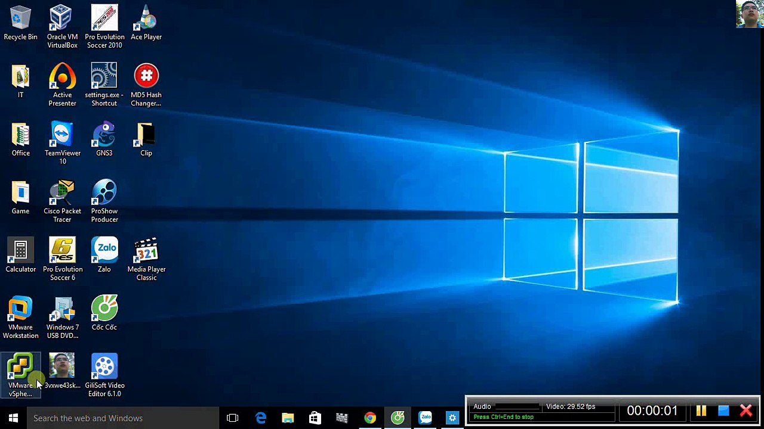Viewport: 764px width, 429px height.
Task: Select the IT folder on desktop
Action: click(20, 82)
